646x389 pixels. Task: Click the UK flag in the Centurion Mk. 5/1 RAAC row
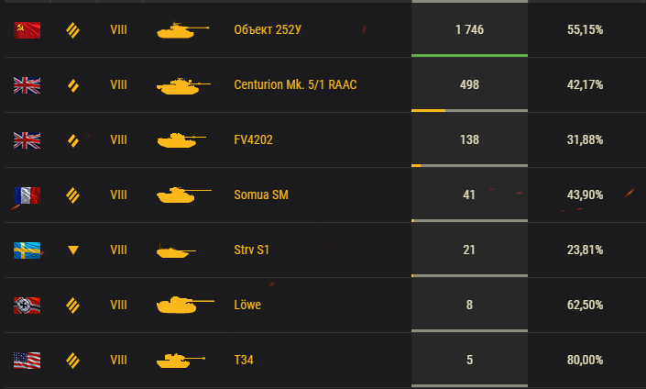(27, 85)
